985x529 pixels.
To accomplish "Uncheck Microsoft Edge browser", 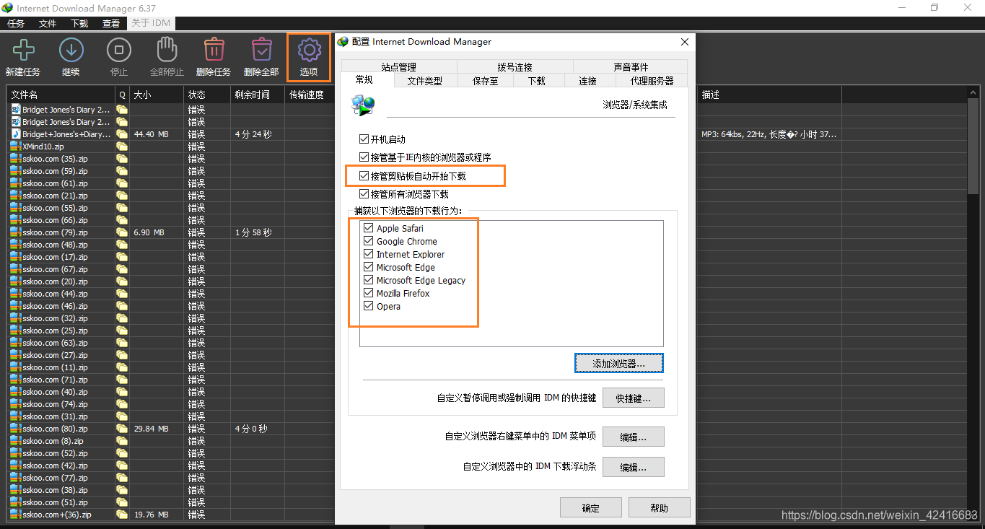I will [368, 267].
